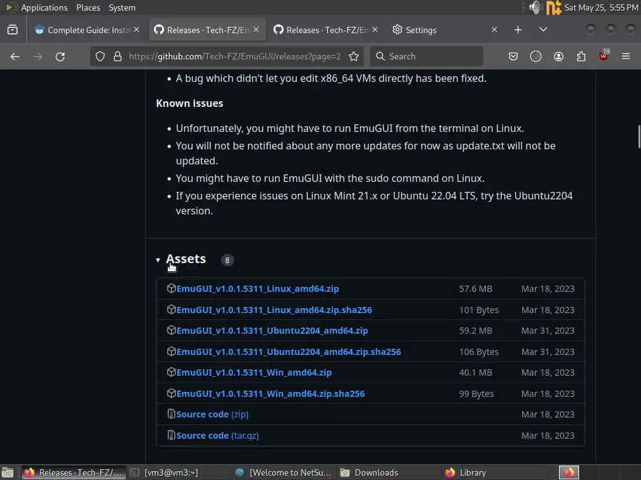The image size is (641, 480).
Task: Open a new tab with plus button
Action: tap(518, 30)
